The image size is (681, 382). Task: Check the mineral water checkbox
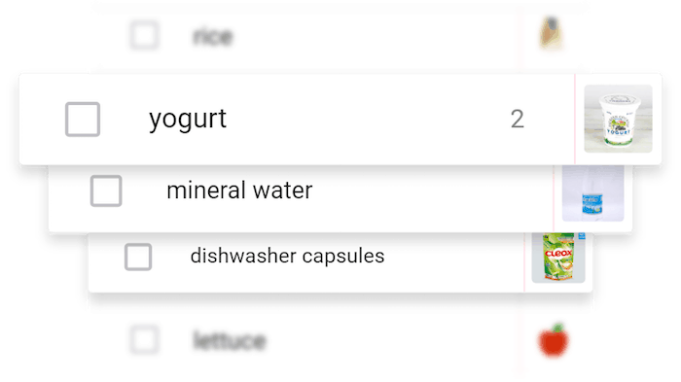(x=106, y=191)
